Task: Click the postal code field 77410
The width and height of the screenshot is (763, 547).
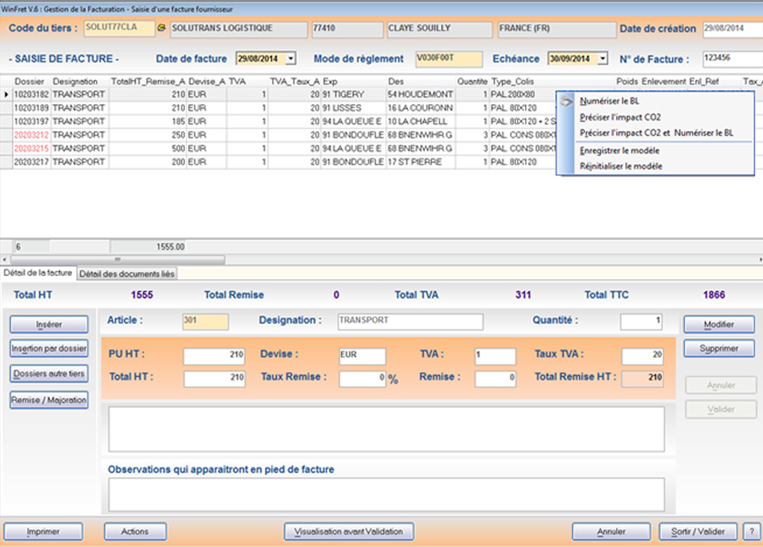Action: (347, 28)
